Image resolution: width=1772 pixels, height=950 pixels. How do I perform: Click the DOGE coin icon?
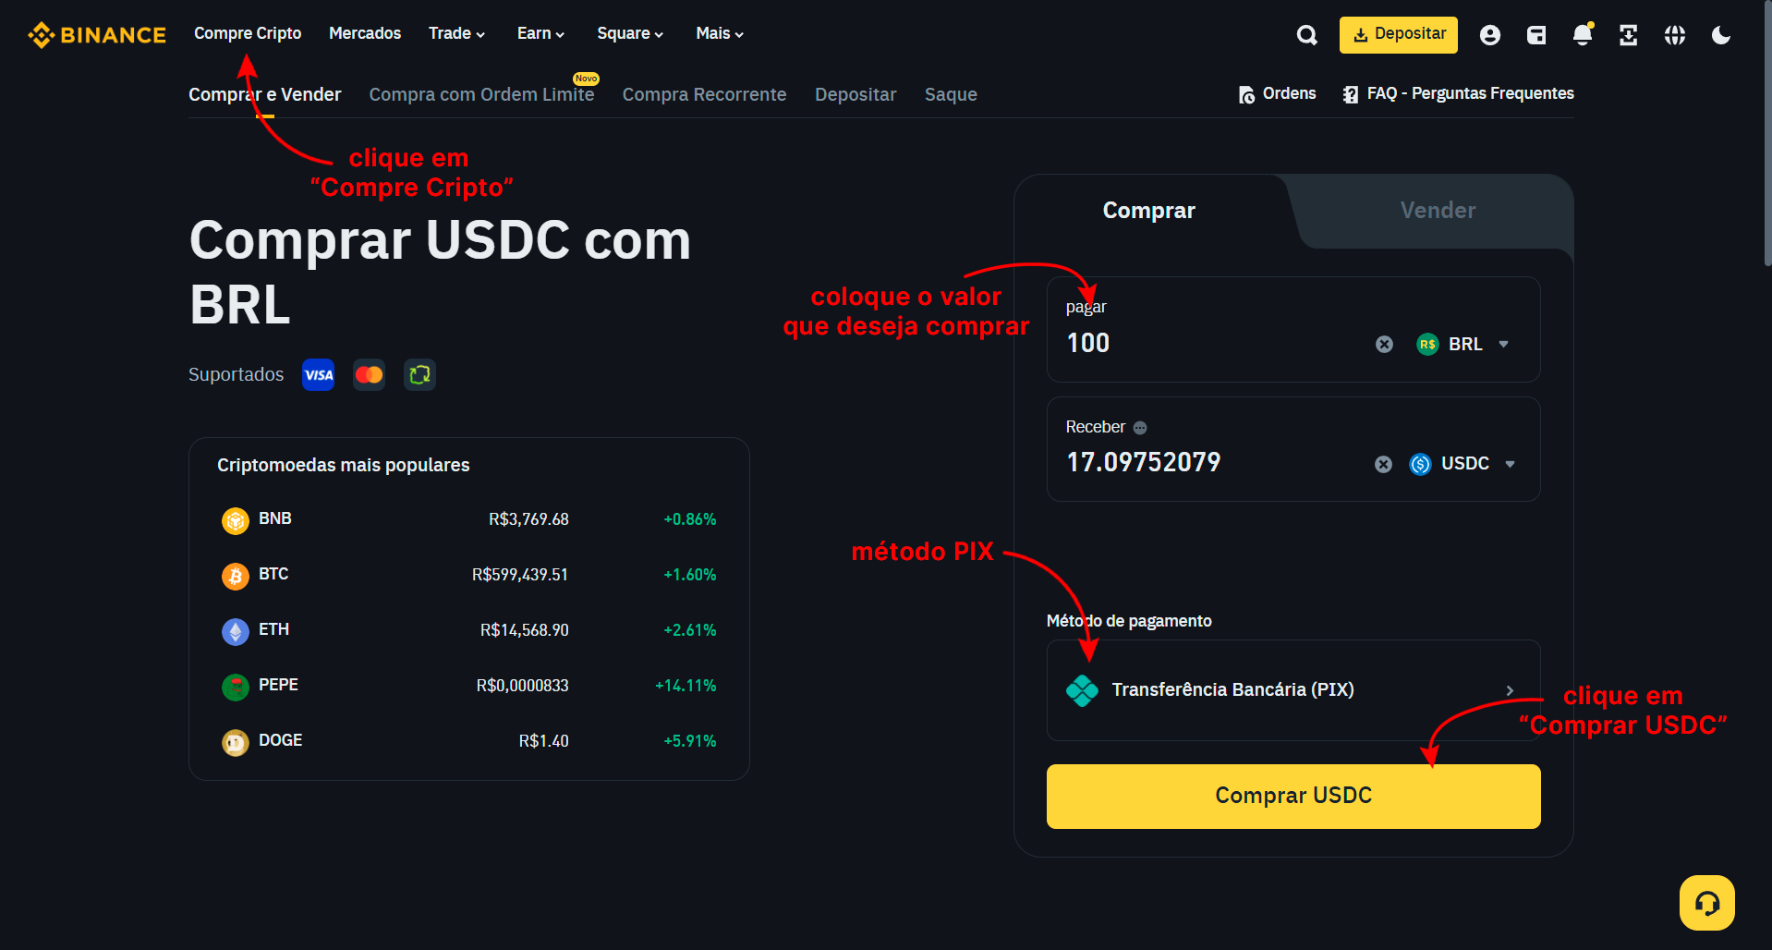[236, 742]
